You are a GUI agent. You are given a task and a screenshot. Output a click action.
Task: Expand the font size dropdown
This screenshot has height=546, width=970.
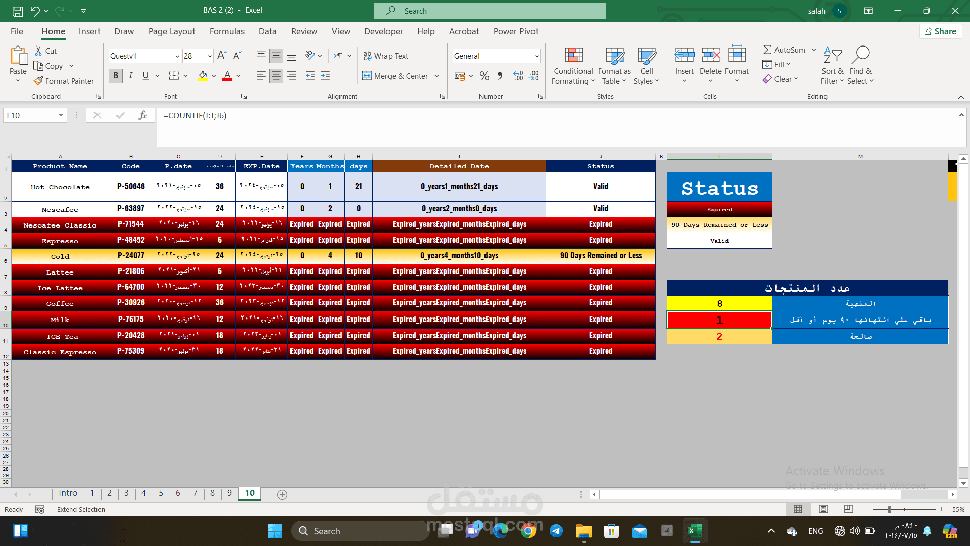pos(209,56)
